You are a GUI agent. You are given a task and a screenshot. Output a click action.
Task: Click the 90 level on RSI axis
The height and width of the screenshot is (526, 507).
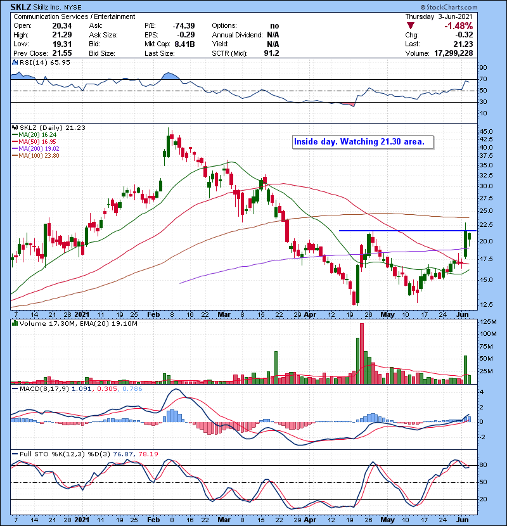[483, 67]
